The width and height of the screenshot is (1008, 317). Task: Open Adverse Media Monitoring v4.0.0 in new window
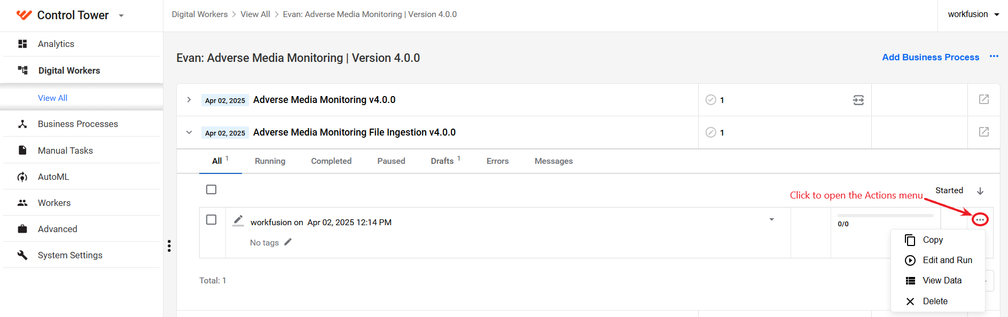pyautogui.click(x=984, y=100)
